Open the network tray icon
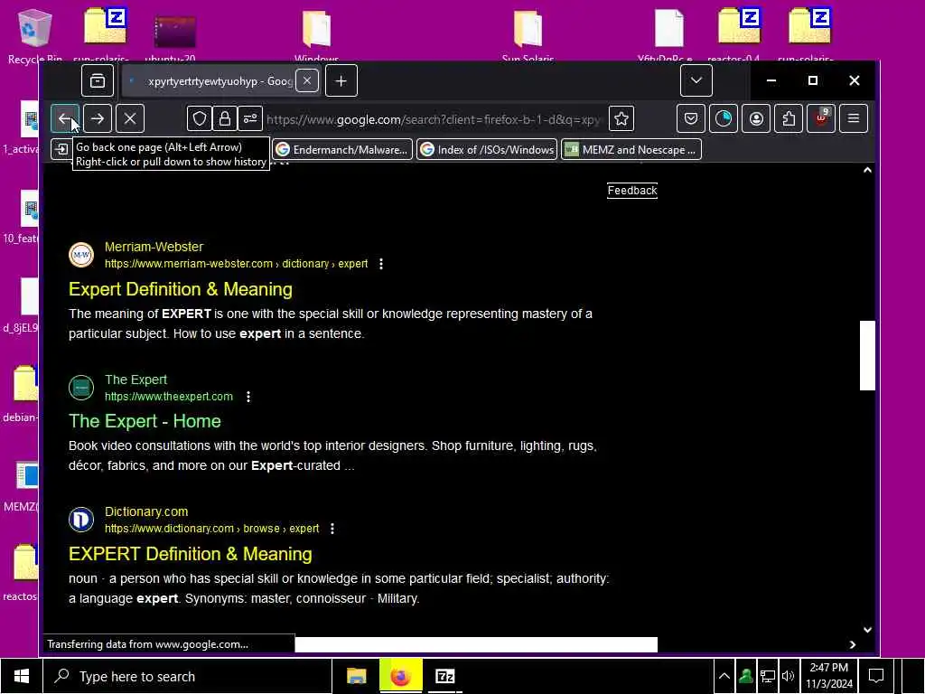 (x=767, y=676)
